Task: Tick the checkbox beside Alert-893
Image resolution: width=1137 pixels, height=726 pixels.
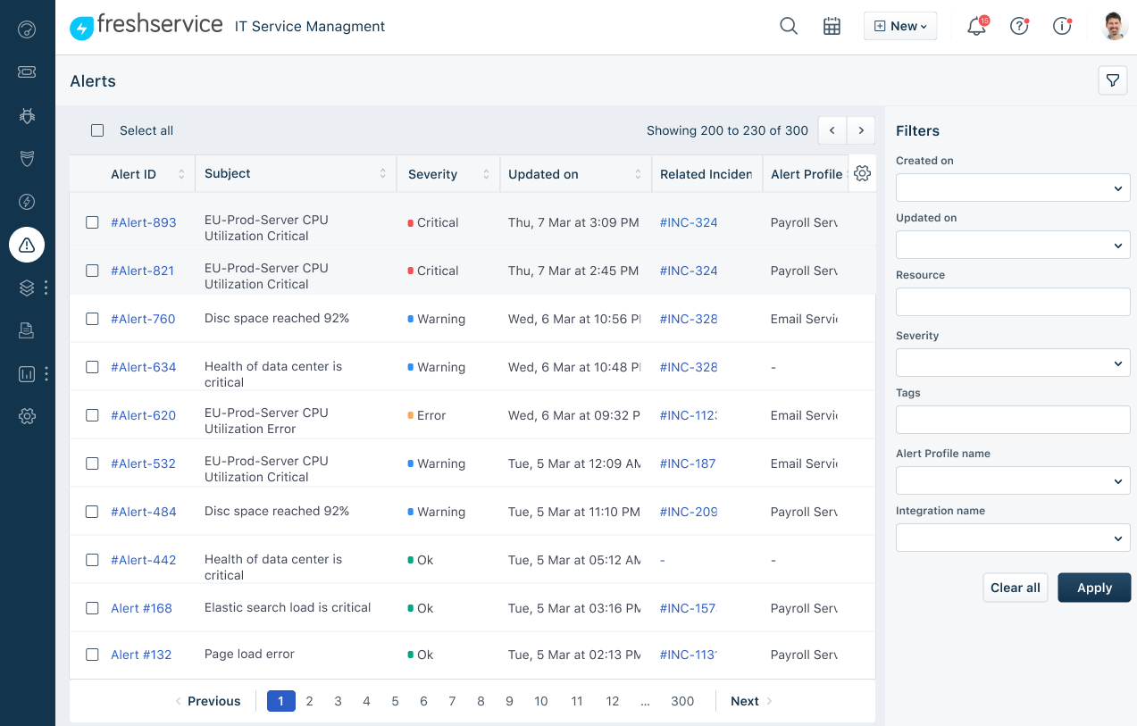Action: click(92, 222)
